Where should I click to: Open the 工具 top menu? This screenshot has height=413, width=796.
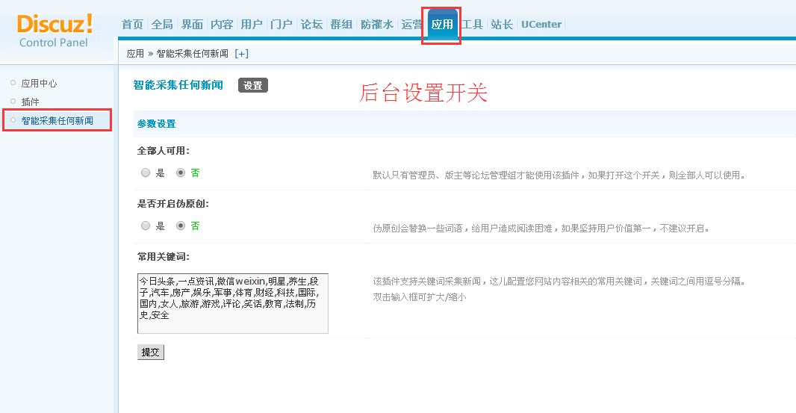click(x=472, y=25)
